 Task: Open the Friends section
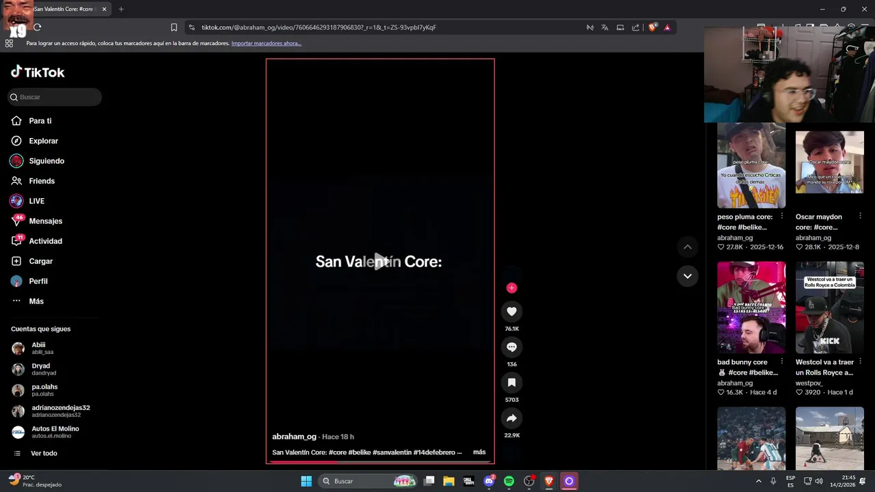32,181
